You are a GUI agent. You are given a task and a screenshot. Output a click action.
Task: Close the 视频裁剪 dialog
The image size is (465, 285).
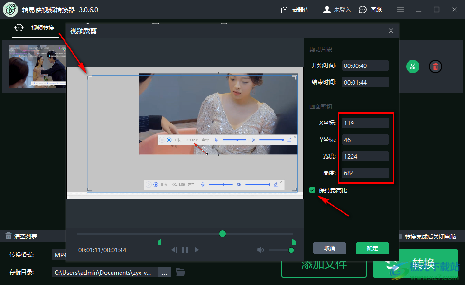tap(391, 31)
